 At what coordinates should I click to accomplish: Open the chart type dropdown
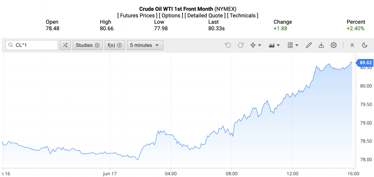tap(274, 45)
